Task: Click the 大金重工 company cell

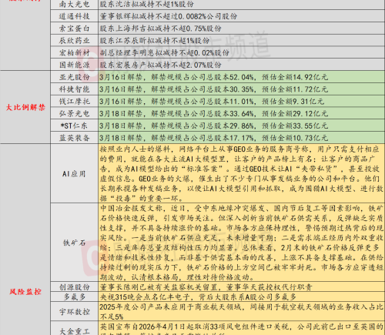Action: point(74,329)
